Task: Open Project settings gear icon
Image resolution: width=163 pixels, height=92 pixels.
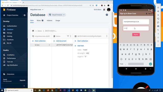Action: click(24, 15)
